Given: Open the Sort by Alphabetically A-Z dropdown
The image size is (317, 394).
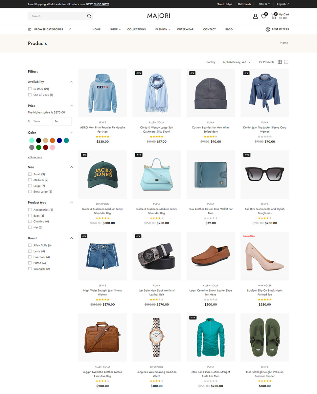Looking at the screenshot, I should click(237, 62).
